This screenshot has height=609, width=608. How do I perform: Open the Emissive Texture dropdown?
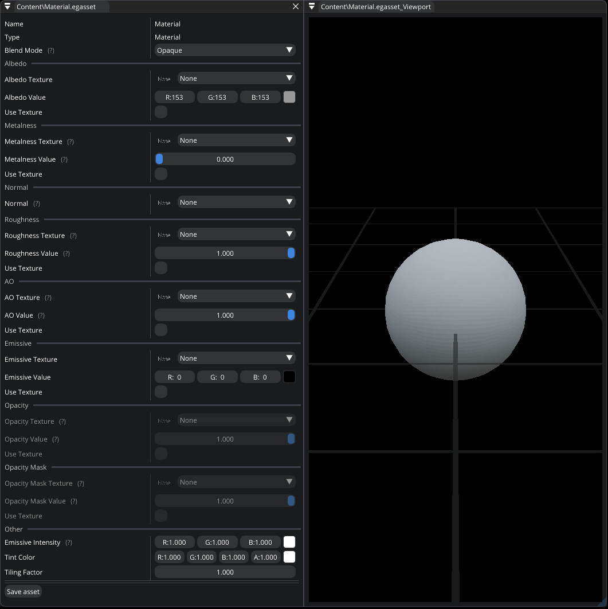(x=236, y=358)
